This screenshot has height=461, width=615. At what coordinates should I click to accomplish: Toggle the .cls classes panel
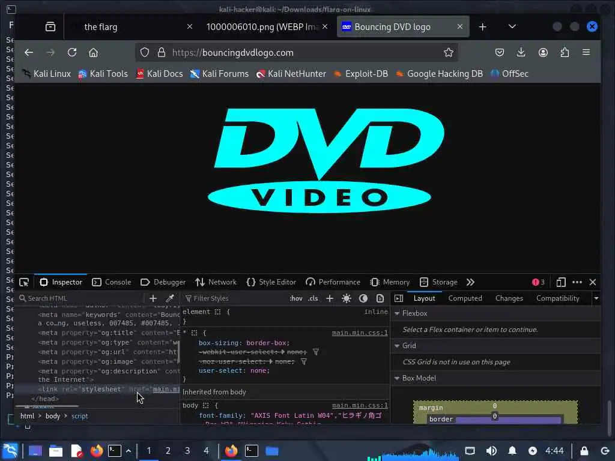click(313, 298)
